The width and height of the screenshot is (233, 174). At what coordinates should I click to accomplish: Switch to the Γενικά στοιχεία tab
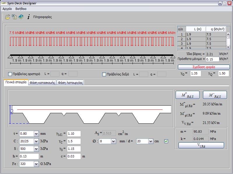tap(16, 82)
